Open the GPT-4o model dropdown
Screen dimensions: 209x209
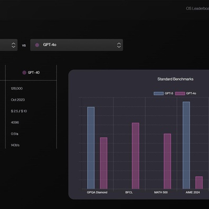77,45
